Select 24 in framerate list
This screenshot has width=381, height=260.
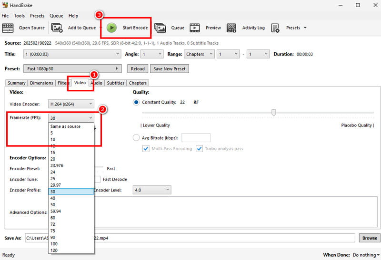[x=71, y=172]
